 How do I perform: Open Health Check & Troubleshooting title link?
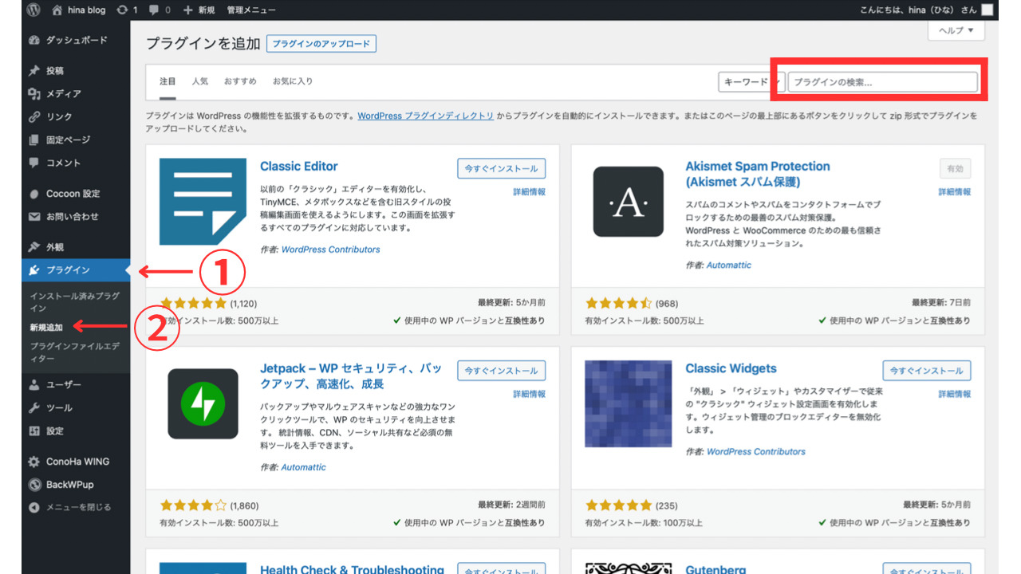(x=352, y=569)
